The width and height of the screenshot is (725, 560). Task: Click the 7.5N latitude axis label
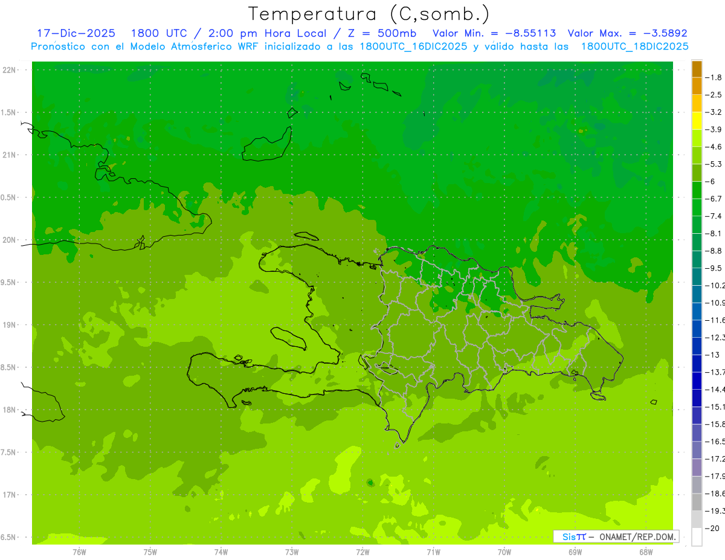click(x=8, y=452)
